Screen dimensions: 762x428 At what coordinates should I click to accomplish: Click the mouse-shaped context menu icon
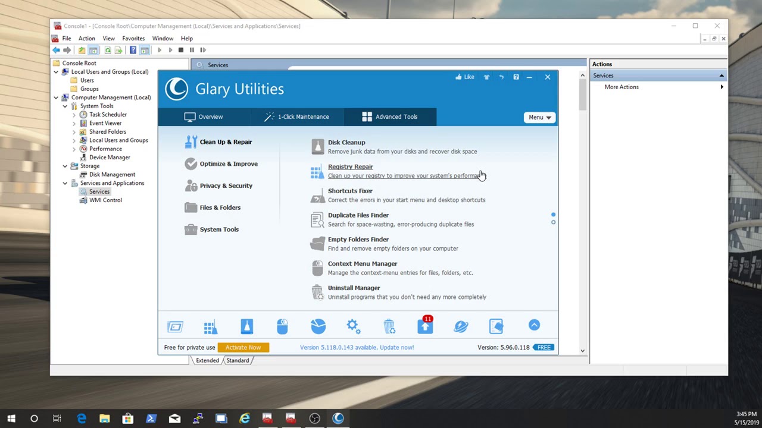(282, 326)
